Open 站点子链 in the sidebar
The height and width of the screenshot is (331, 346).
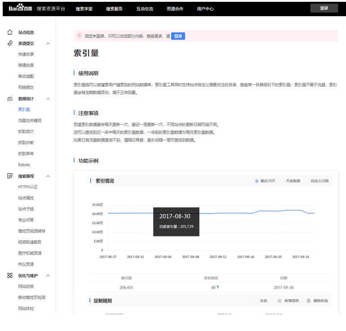pyautogui.click(x=26, y=209)
